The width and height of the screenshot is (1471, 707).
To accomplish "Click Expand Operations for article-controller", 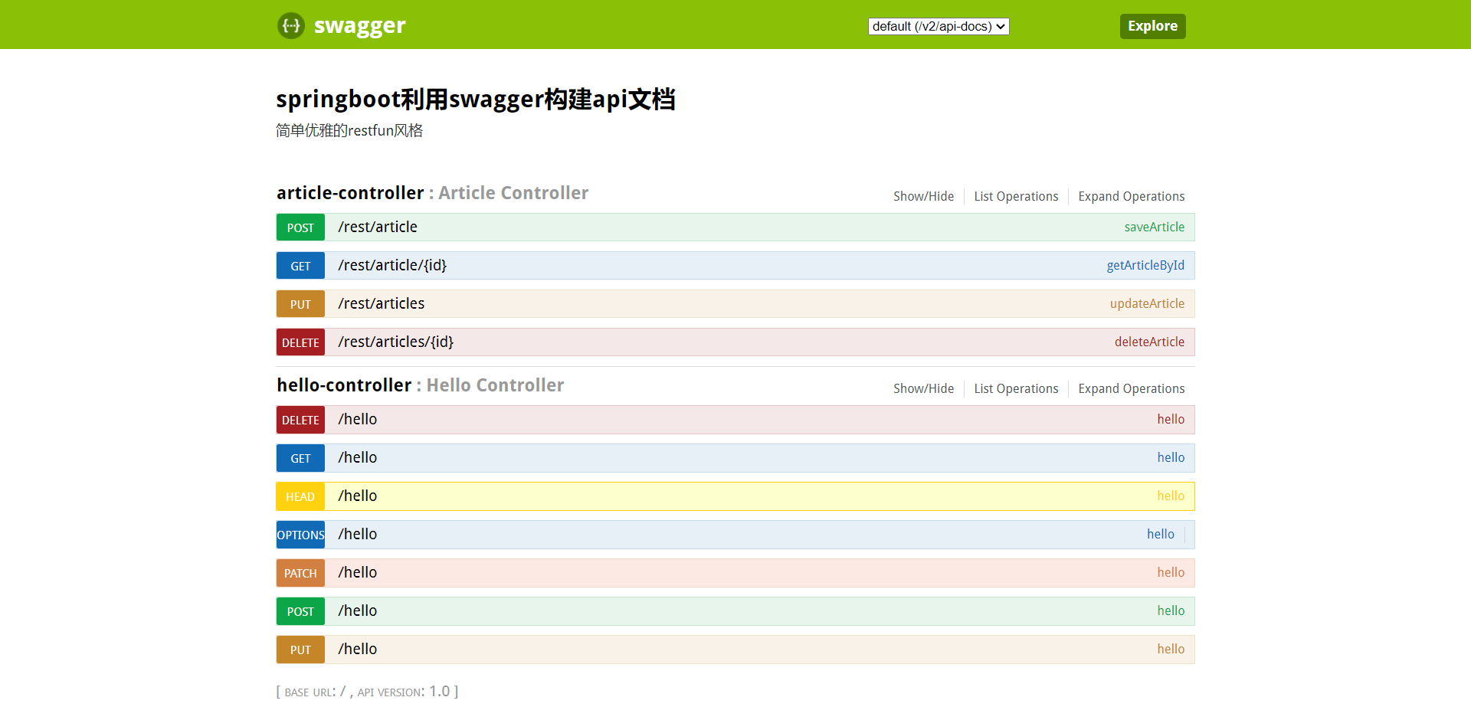I will coord(1131,197).
